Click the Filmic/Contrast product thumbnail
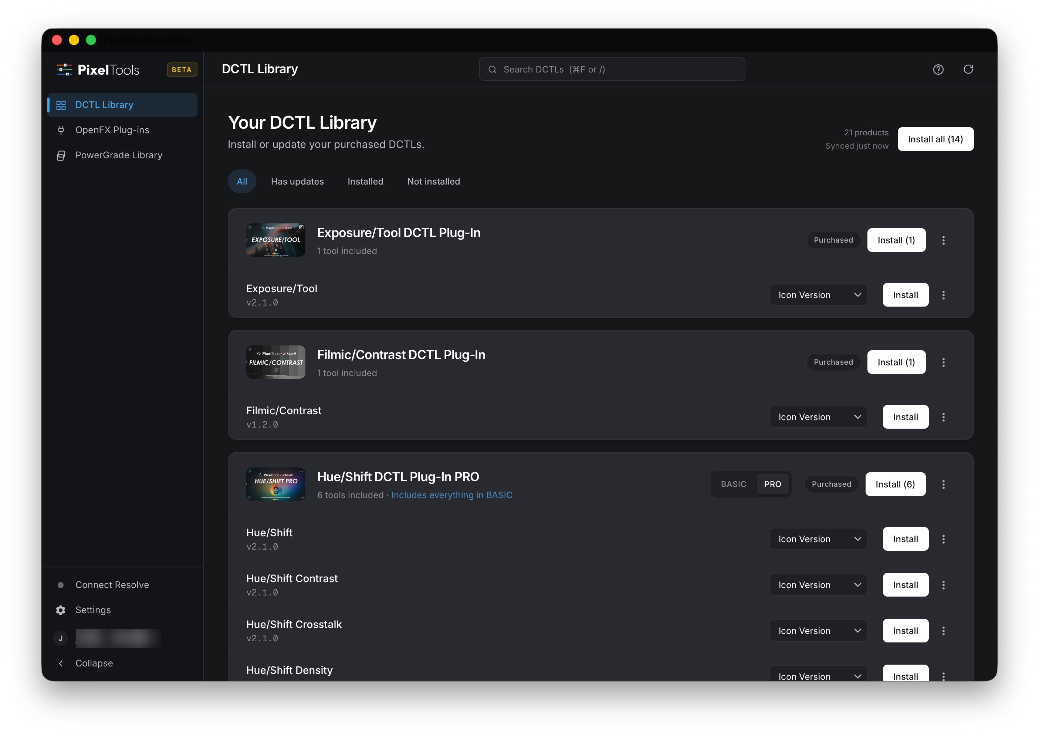The height and width of the screenshot is (736, 1039). pos(275,362)
